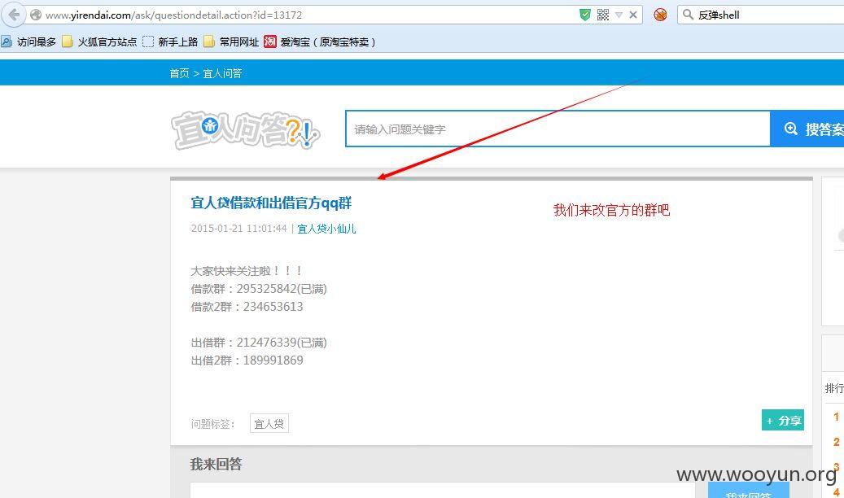Viewport: 844px width, 498px height.
Task: Select the 宜人贷 question tag
Action: [269, 424]
